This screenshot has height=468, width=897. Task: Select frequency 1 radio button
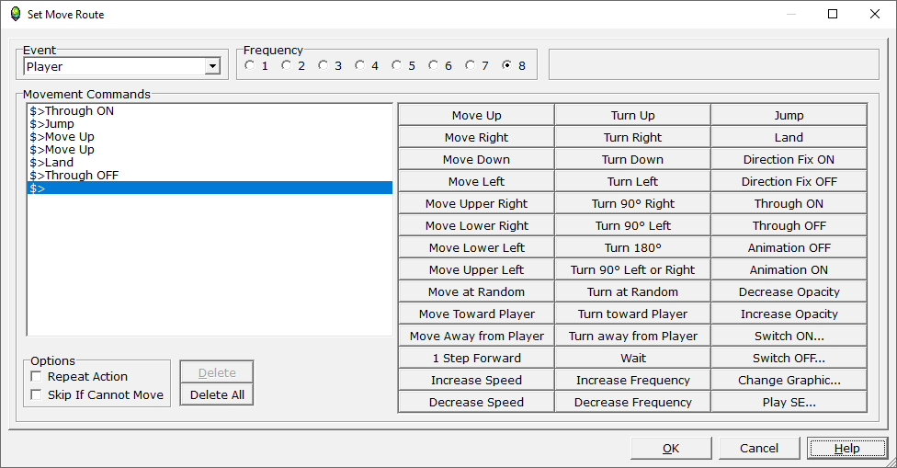click(x=249, y=65)
